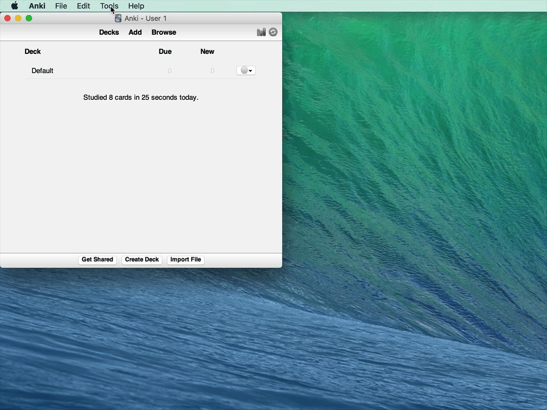The width and height of the screenshot is (547, 410).
Task: Open the Help menu
Action: click(136, 6)
